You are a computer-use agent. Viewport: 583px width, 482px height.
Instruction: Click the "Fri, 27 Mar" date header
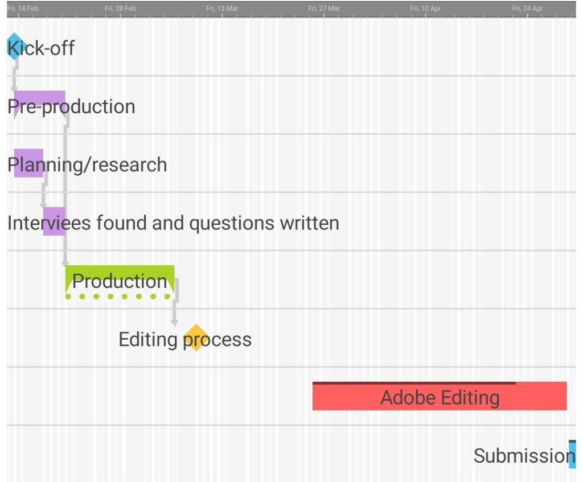(324, 9)
